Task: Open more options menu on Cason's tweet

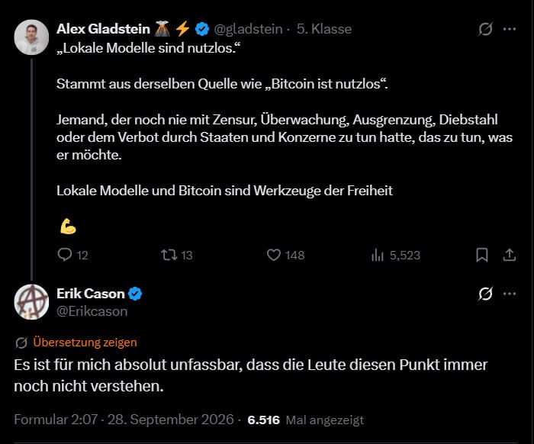Action: (x=510, y=294)
